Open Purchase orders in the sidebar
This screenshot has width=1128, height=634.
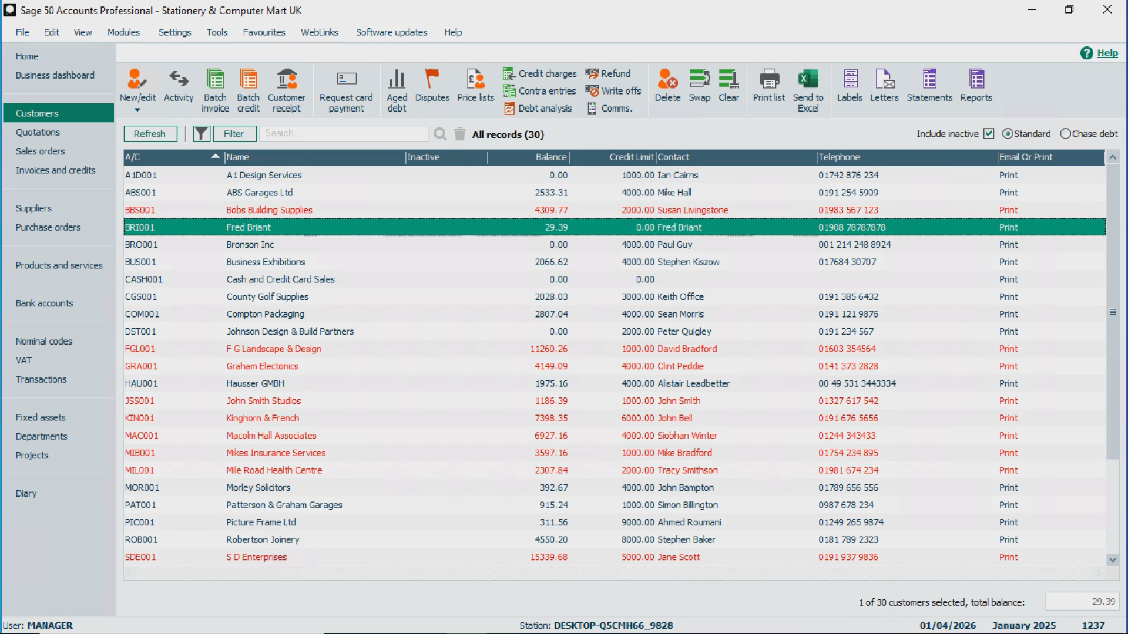pyautogui.click(x=48, y=228)
